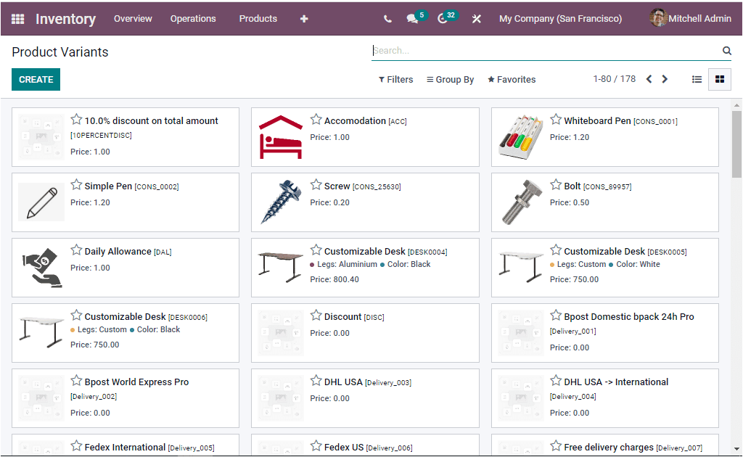Open the Filters dropdown
Screen dimensions: 743x457
pos(395,79)
